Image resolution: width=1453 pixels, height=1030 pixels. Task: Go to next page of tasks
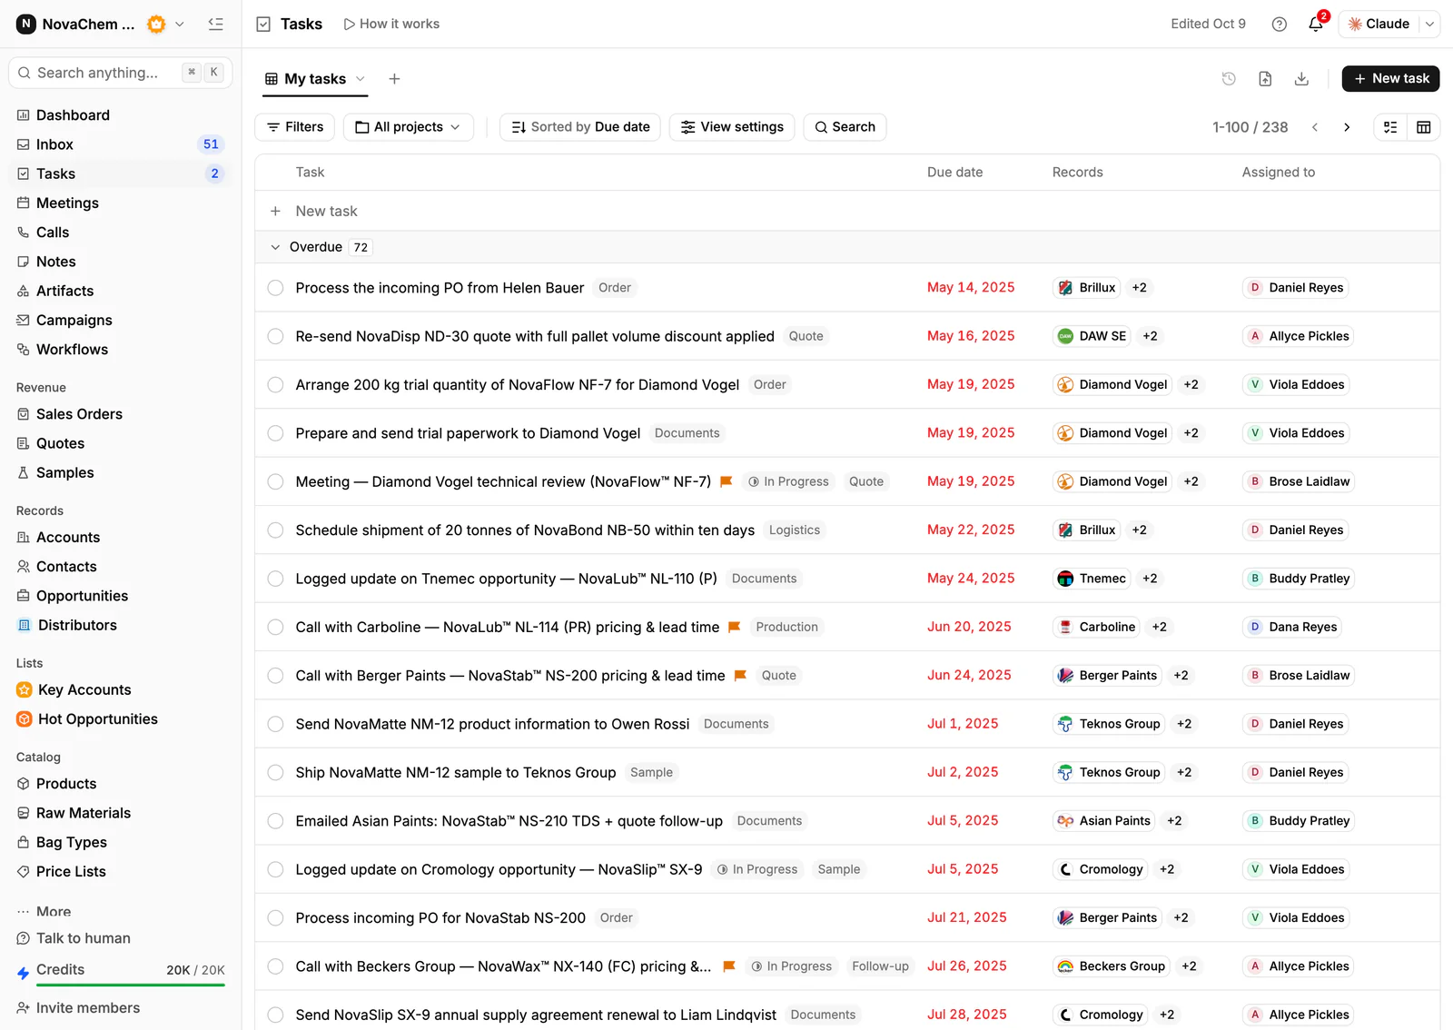pyautogui.click(x=1347, y=127)
